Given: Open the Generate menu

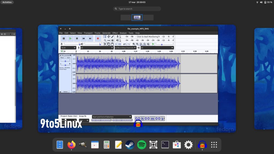Looking at the screenshot, I should tap(106, 33).
